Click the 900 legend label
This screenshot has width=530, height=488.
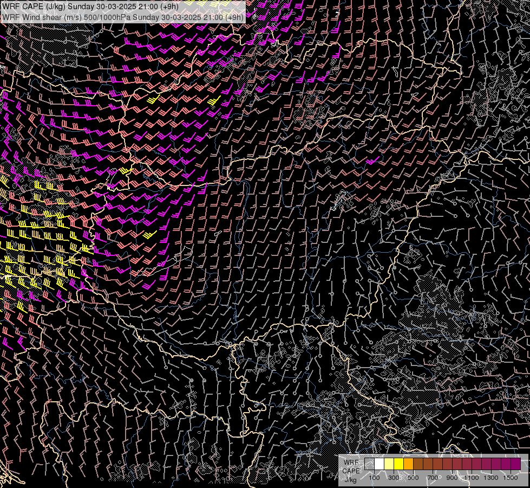tap(452, 478)
